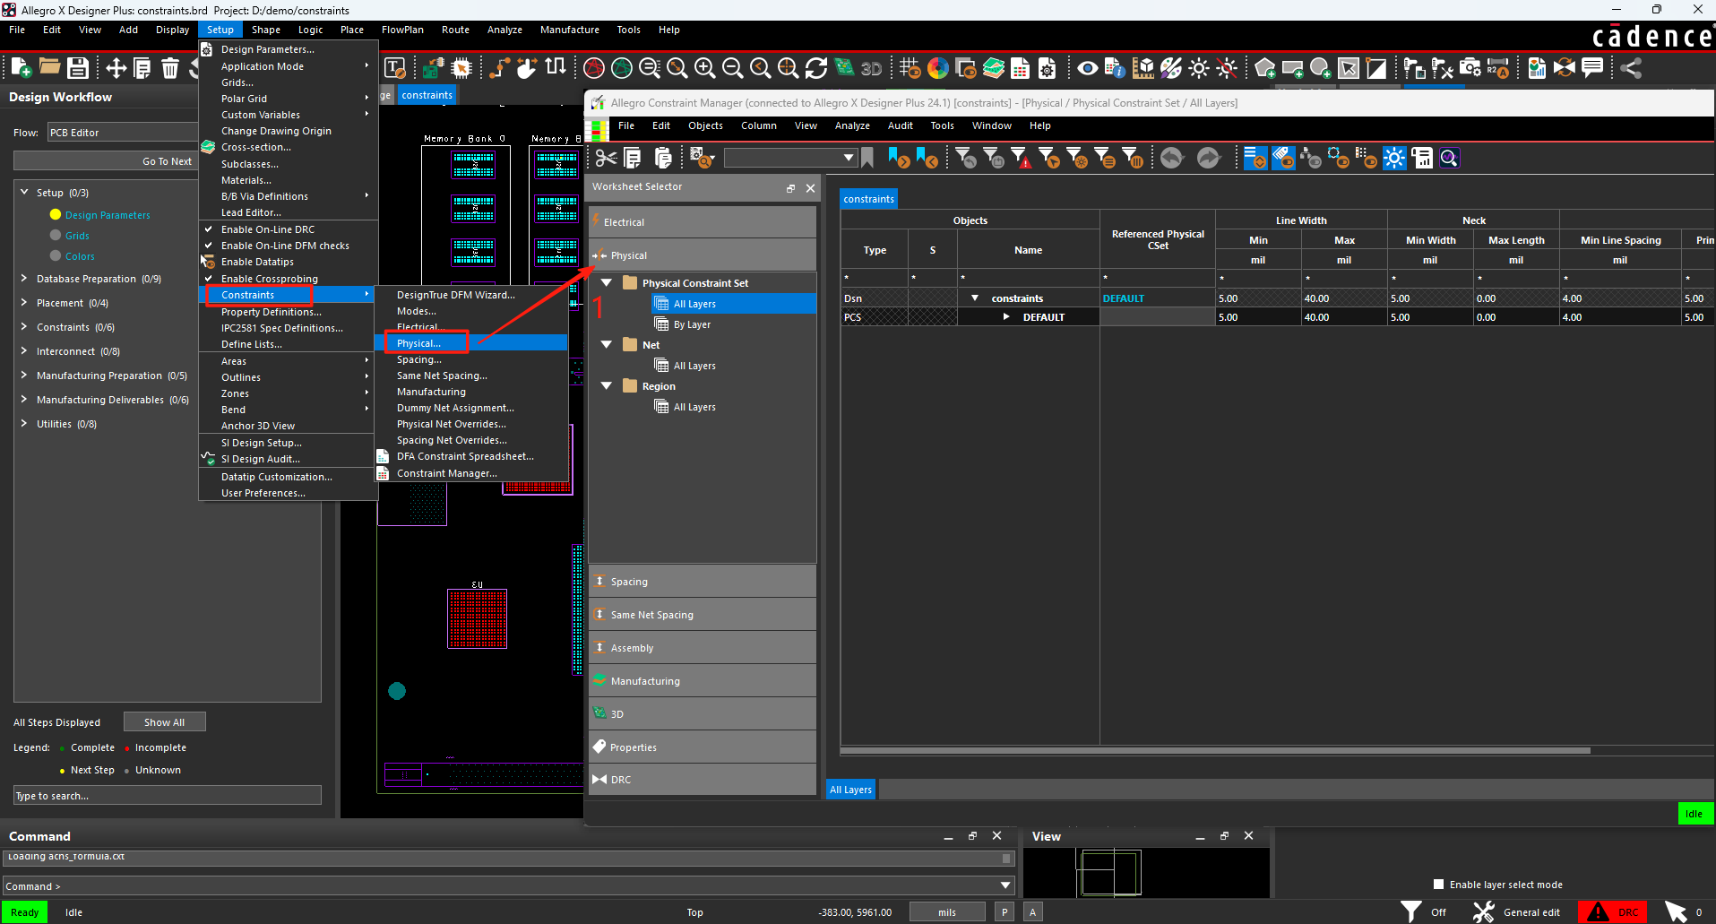Select By Layer under Physical Constraint Set
This screenshot has height=924, width=1716.
tap(692, 324)
